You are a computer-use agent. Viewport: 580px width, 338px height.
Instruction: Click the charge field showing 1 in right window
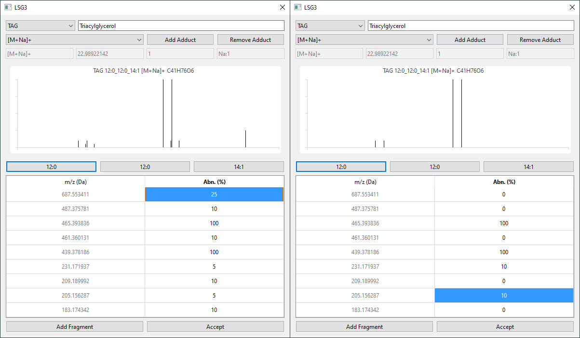click(470, 53)
